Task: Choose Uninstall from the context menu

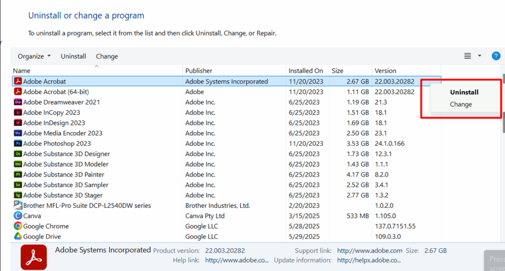Action: tap(464, 92)
